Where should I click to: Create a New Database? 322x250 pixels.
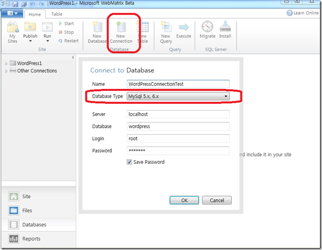[x=97, y=32]
